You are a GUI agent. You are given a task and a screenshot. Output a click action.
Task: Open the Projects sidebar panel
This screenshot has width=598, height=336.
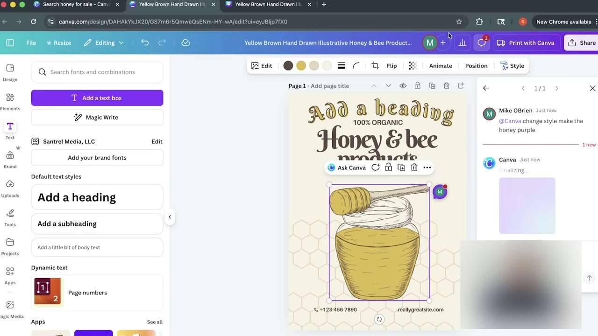10,246
